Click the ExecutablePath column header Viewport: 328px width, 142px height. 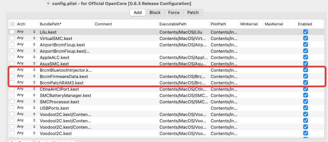(183, 24)
